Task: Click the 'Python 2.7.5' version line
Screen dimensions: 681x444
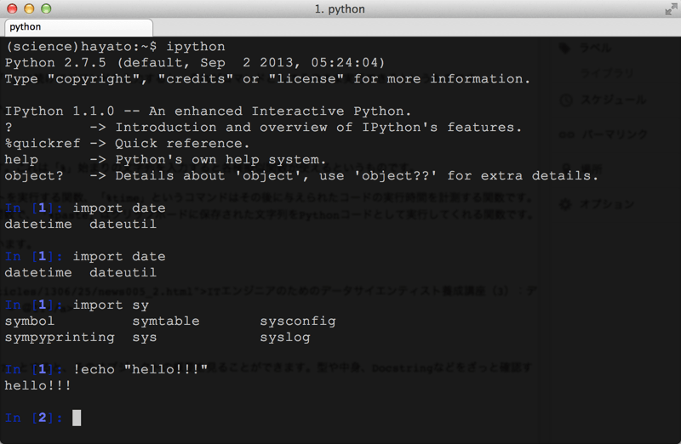Action: pyautogui.click(x=195, y=62)
